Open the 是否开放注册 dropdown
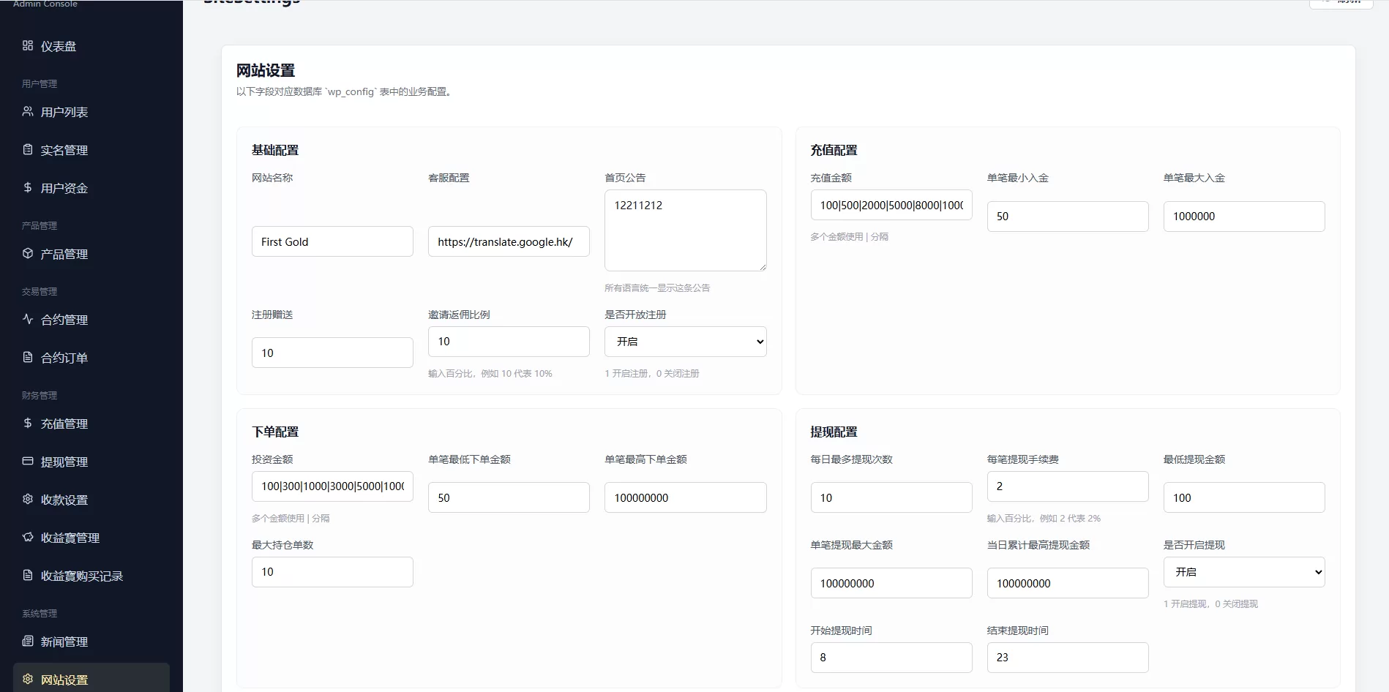Screen dimensions: 1389x692 [686, 342]
